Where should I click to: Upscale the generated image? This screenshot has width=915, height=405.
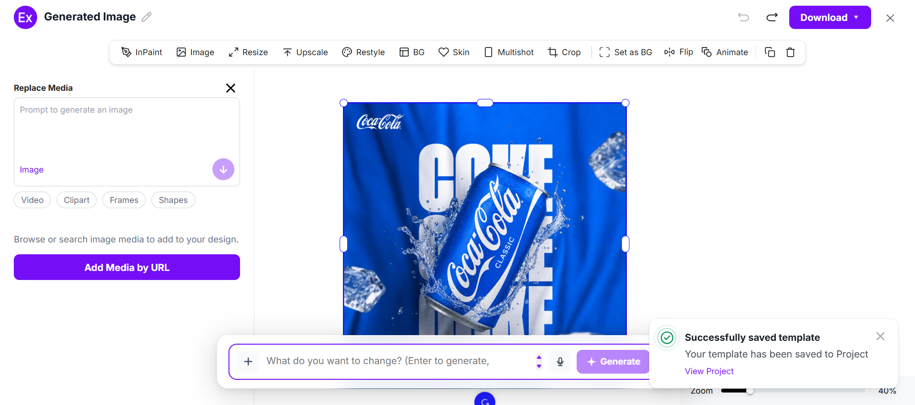pos(305,52)
